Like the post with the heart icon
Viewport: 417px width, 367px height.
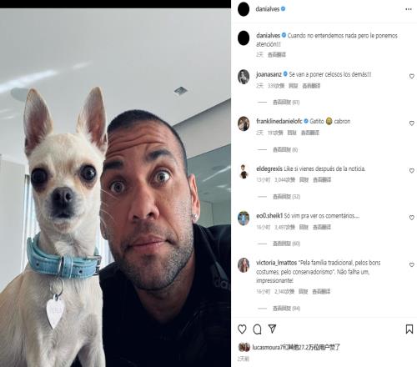pos(242,329)
